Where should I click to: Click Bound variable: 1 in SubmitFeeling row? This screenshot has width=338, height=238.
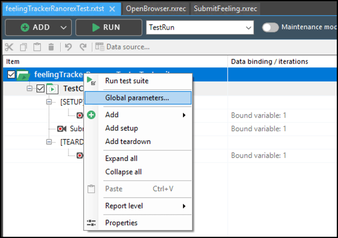tap(258, 129)
